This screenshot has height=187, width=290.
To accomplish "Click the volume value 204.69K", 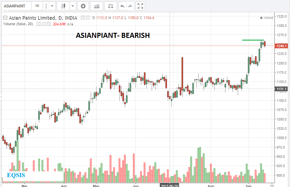I will pyautogui.click(x=59, y=24).
